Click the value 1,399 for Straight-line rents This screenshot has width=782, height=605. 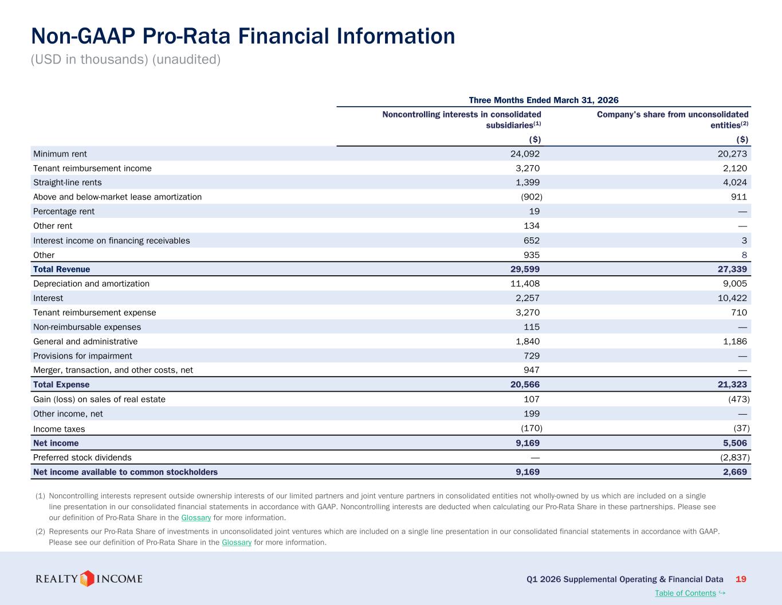[x=528, y=182]
